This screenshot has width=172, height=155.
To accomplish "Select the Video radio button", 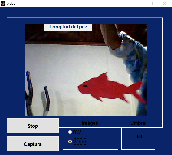I will (70, 141).
